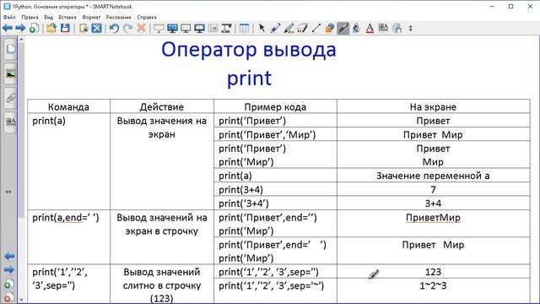Open the Файл menu
Viewport: 540px width, 304px height.
pyautogui.click(x=9, y=17)
